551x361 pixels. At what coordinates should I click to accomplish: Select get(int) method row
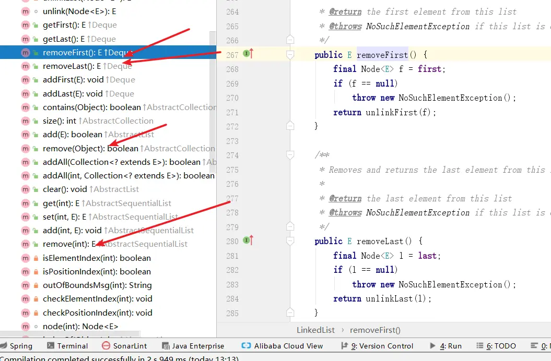[x=108, y=203]
